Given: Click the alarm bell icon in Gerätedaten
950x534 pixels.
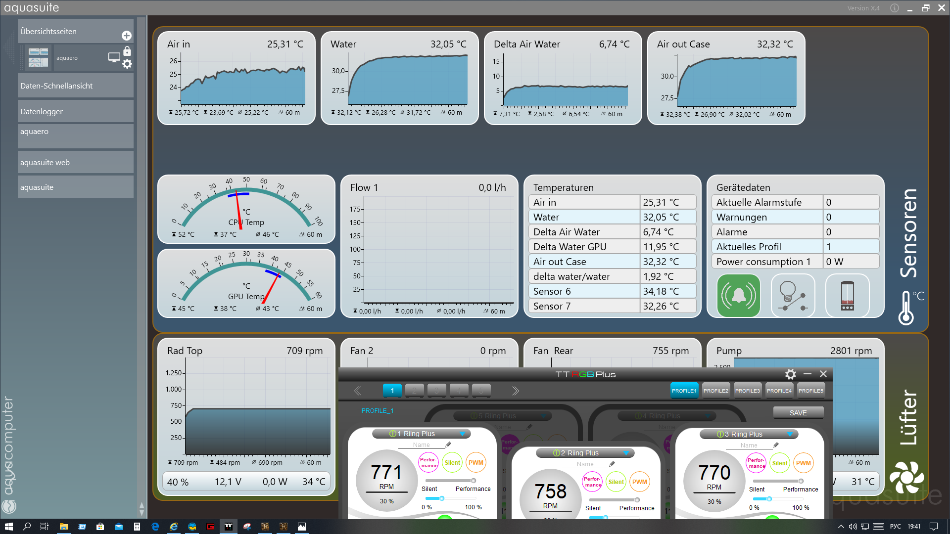Looking at the screenshot, I should tap(738, 296).
